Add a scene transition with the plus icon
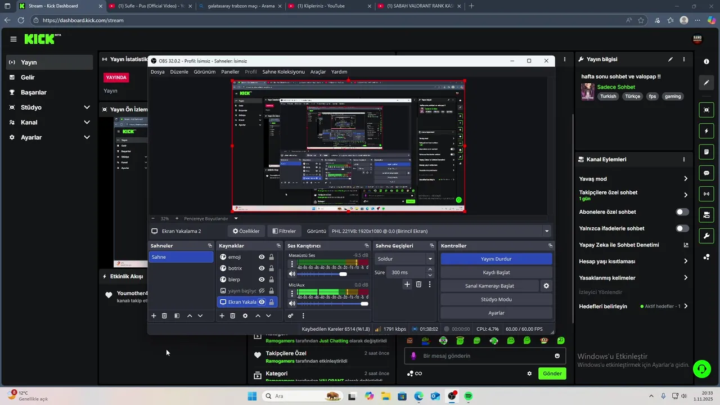The image size is (720, 405). pos(407,285)
